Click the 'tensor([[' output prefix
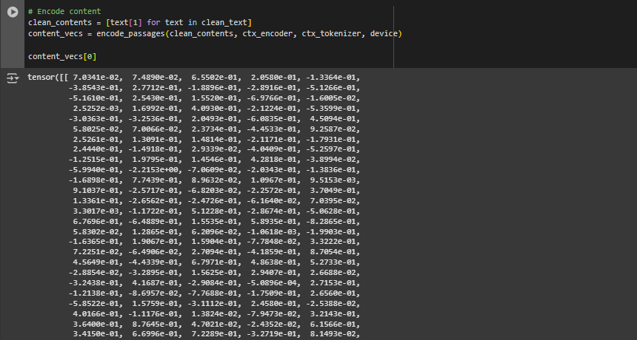637x340 pixels. [48, 78]
